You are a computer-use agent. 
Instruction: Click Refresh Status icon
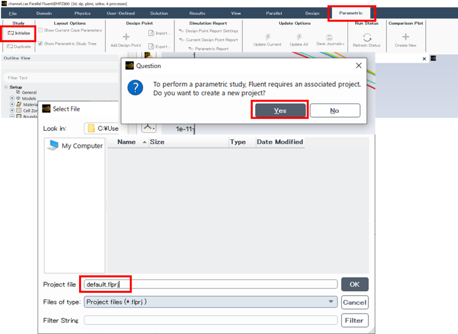click(x=367, y=38)
